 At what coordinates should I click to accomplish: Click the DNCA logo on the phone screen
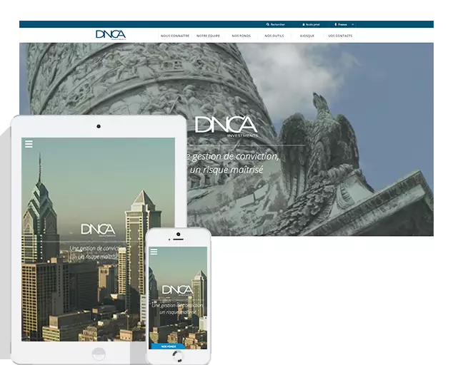[x=177, y=290]
